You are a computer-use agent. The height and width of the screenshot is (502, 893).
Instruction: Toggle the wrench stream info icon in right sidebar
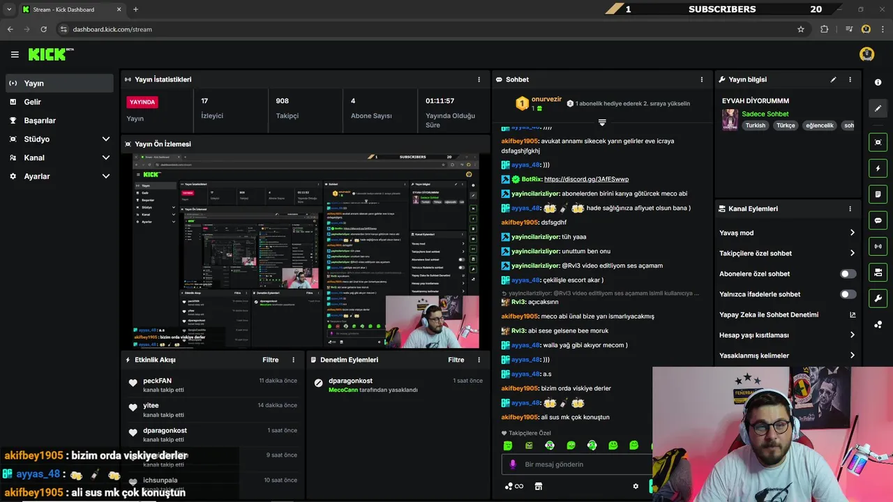click(878, 298)
